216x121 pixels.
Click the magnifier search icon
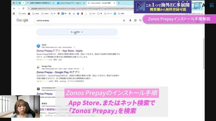click(140, 20)
